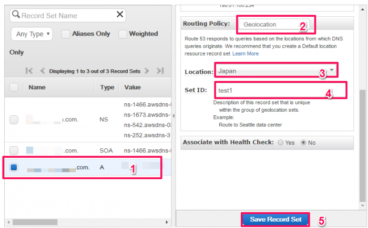Enable the Aliases Only checkbox
Screen dimensions: 368x228
[x=66, y=34]
